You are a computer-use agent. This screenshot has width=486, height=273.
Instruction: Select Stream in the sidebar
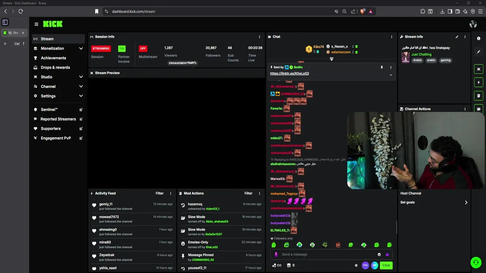(x=58, y=39)
